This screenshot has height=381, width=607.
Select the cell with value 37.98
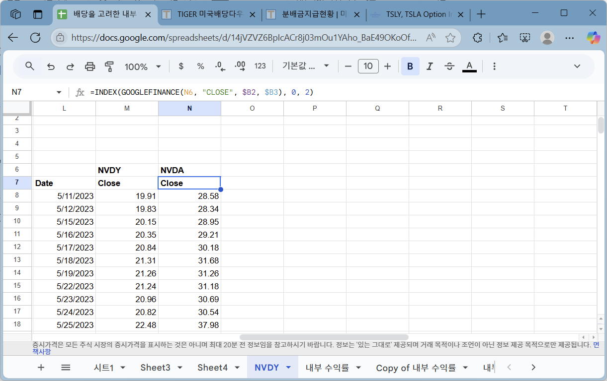point(189,325)
